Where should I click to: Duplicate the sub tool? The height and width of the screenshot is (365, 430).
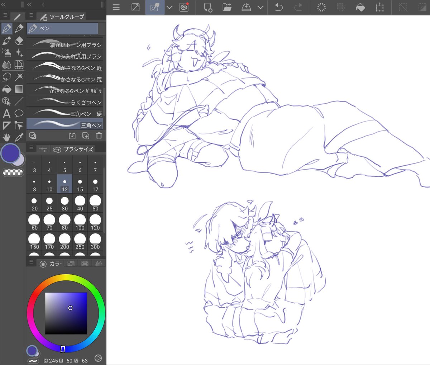pyautogui.click(x=86, y=136)
